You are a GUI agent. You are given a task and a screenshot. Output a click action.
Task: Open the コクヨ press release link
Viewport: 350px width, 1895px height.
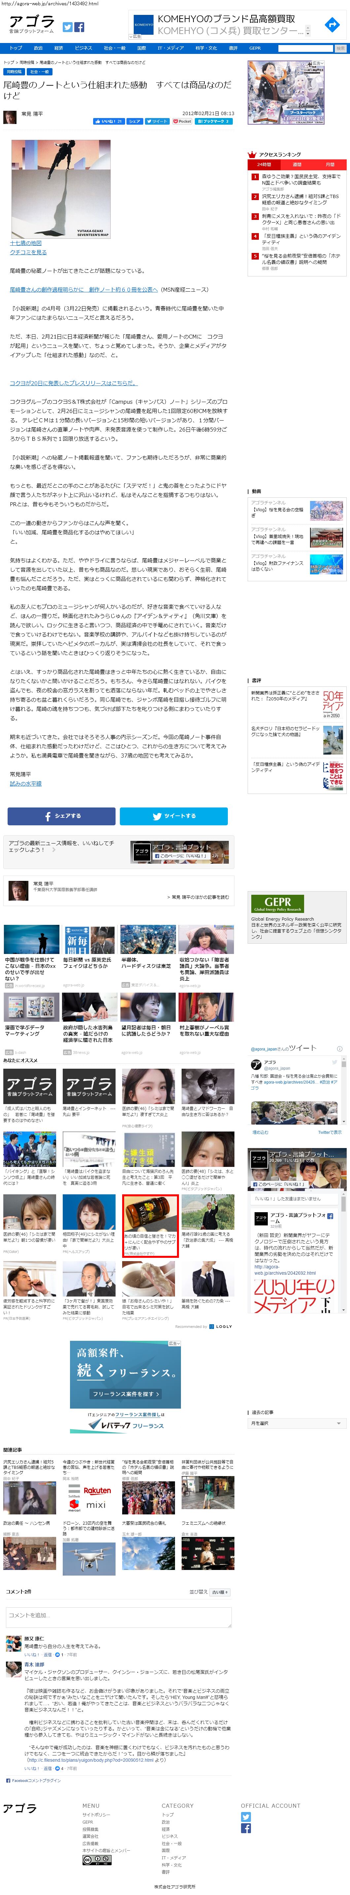tap(73, 383)
